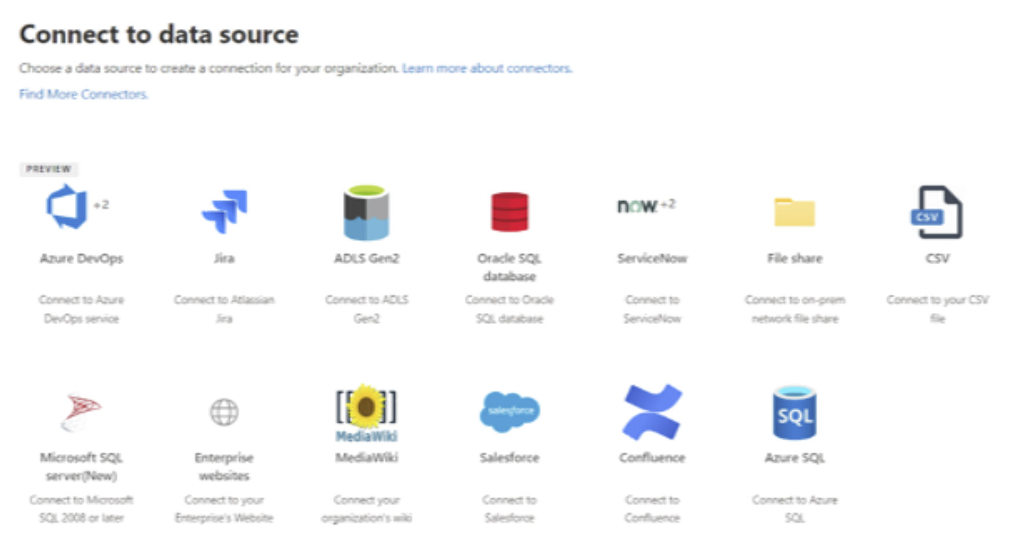Click the 'MediaWiki' connector name label
Image resolution: width=1028 pixels, height=542 pixels.
pyautogui.click(x=367, y=458)
